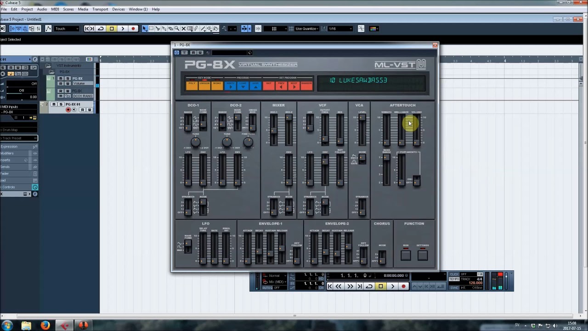Viewport: 588px width, 331px height.
Task: Open the plugin preset name dropdown
Action: (x=232, y=52)
